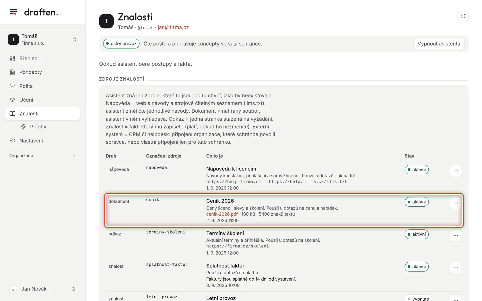The width and height of the screenshot is (482, 301).
Task: Click the refresh icon at top right
Action: tap(463, 16)
